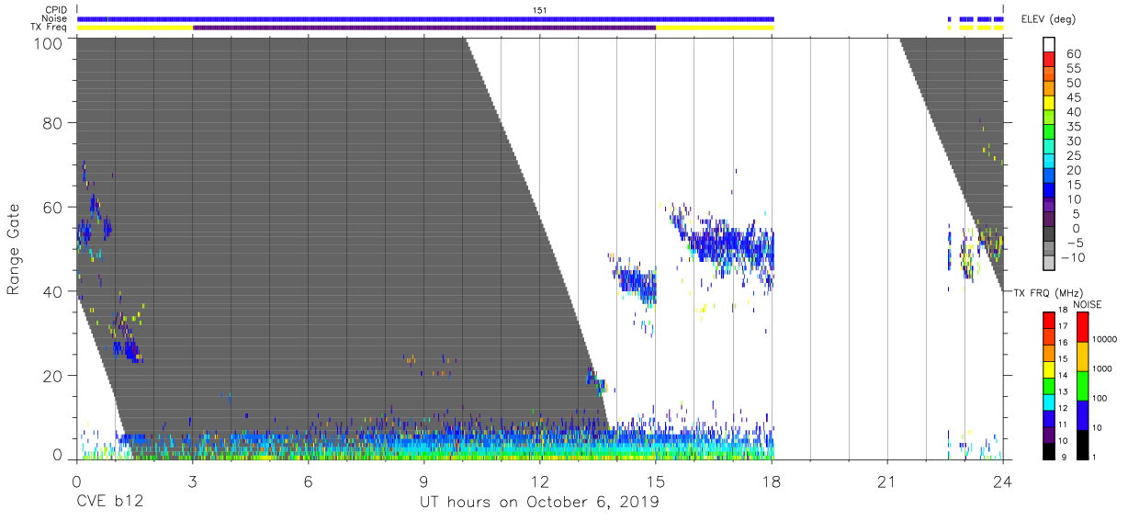
Task: Click the green swatch of NOISE colorbar
Action: [x=1083, y=386]
